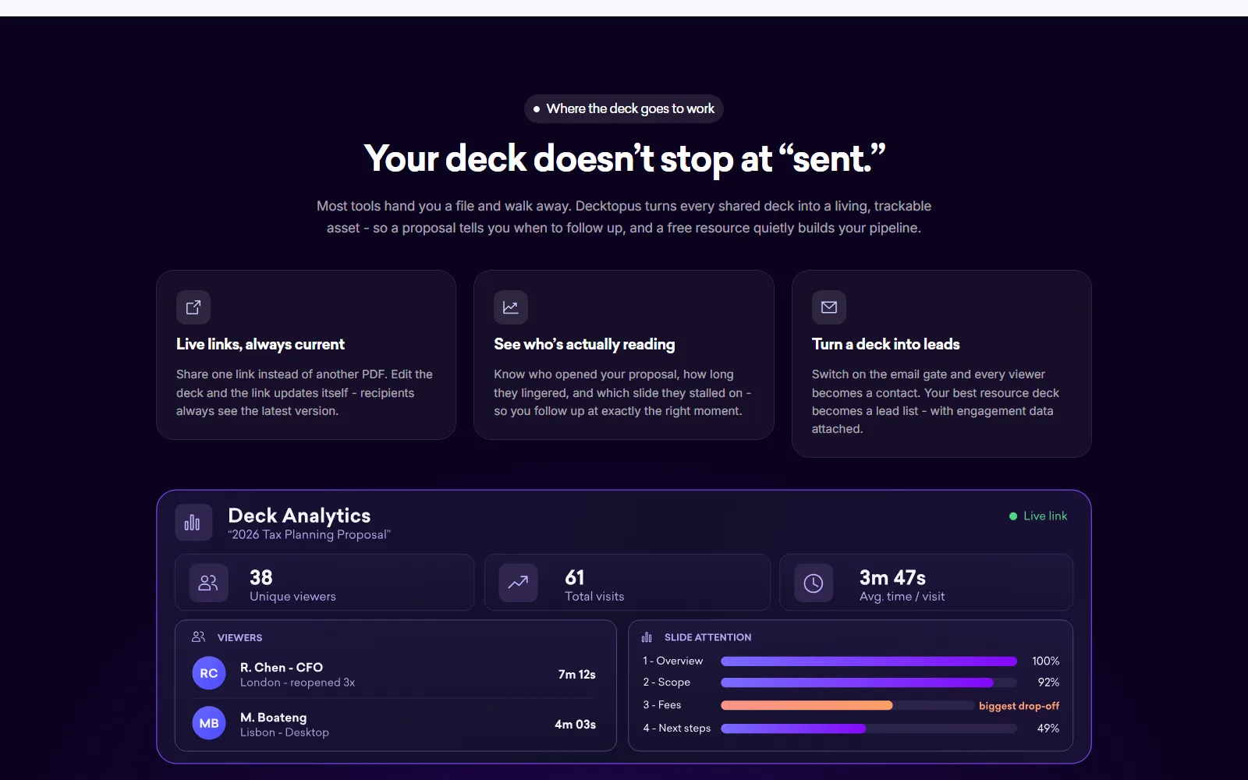Viewport: 1248px width, 780px height.
Task: Click the 4 - Next steps attention bar
Action: (793, 729)
